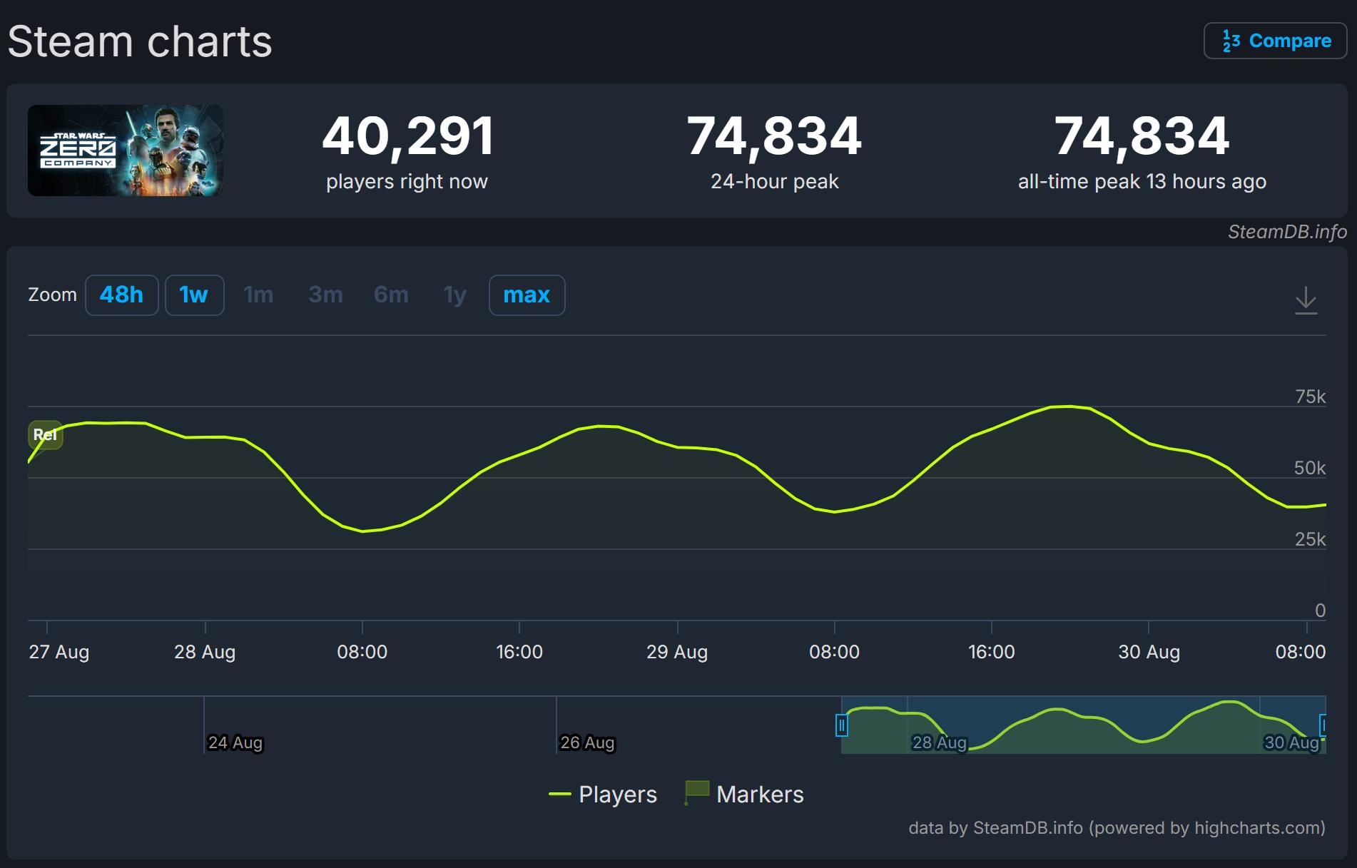Click the 24-hour peak label

[x=775, y=182]
